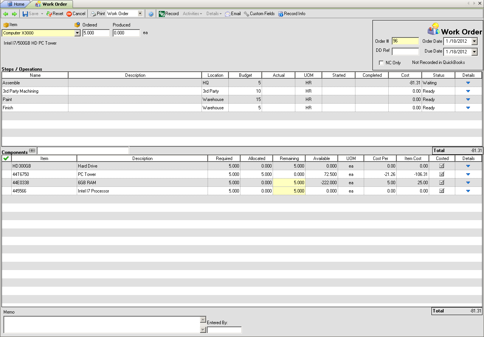The height and width of the screenshot is (337, 484).
Task: Click the Print button in toolbar
Action: 98,14
